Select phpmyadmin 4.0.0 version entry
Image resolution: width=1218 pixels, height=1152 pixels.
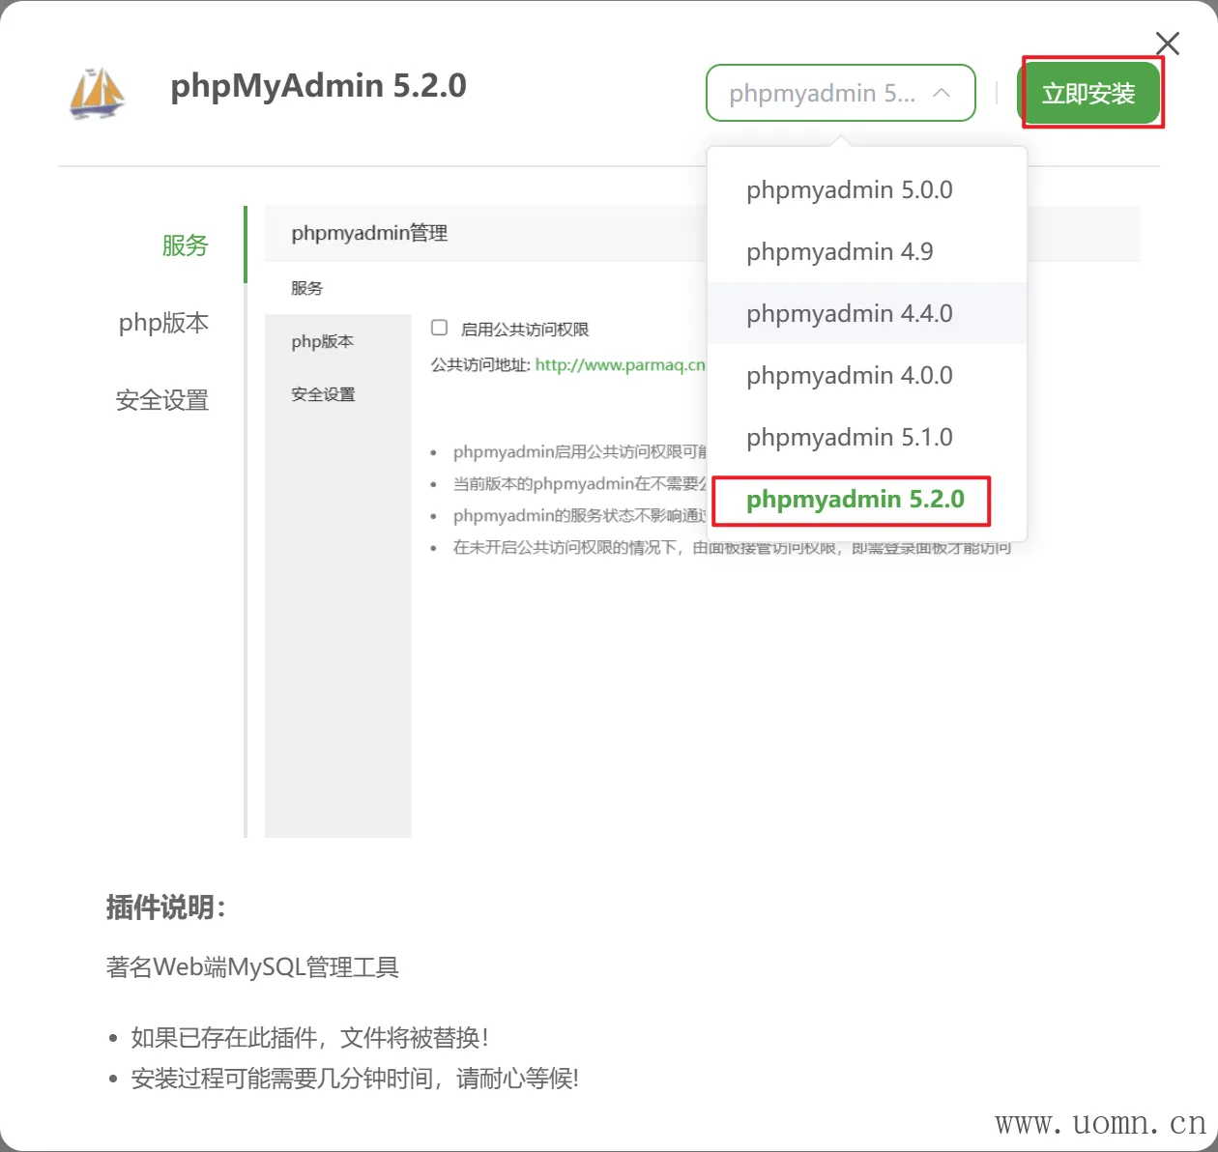point(849,375)
